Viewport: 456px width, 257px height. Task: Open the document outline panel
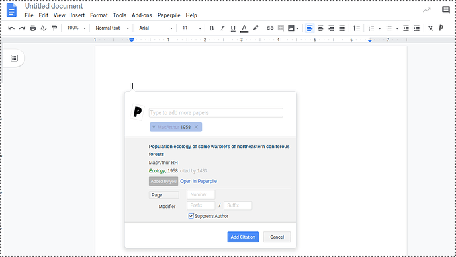(14, 58)
